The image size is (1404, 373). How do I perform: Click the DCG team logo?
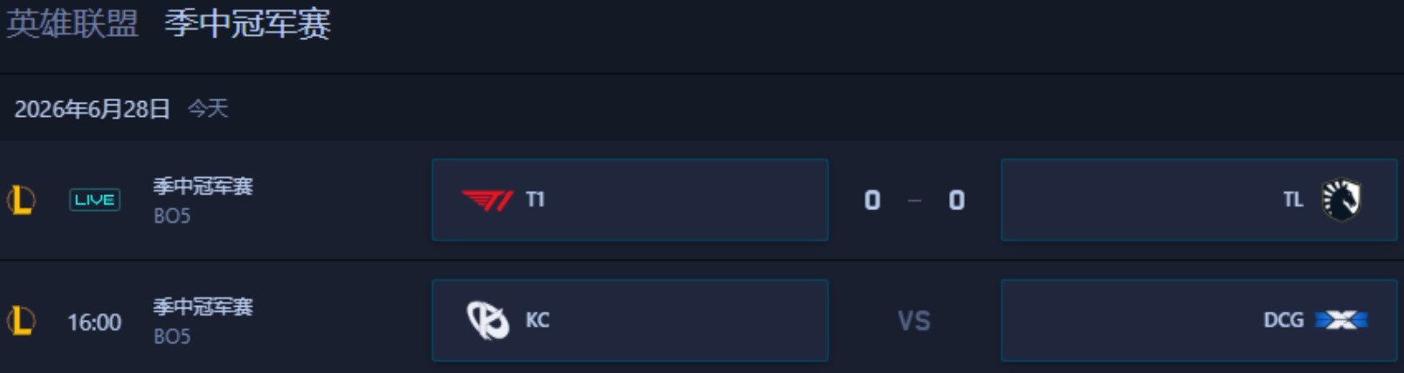point(1341,321)
